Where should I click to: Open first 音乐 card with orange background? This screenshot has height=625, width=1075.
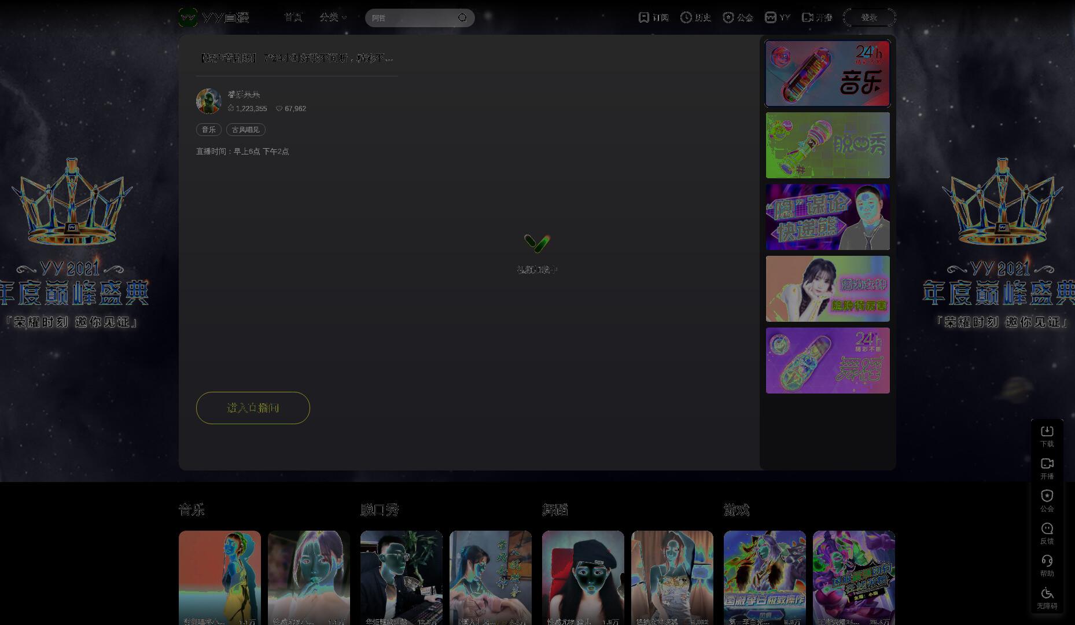(x=220, y=578)
